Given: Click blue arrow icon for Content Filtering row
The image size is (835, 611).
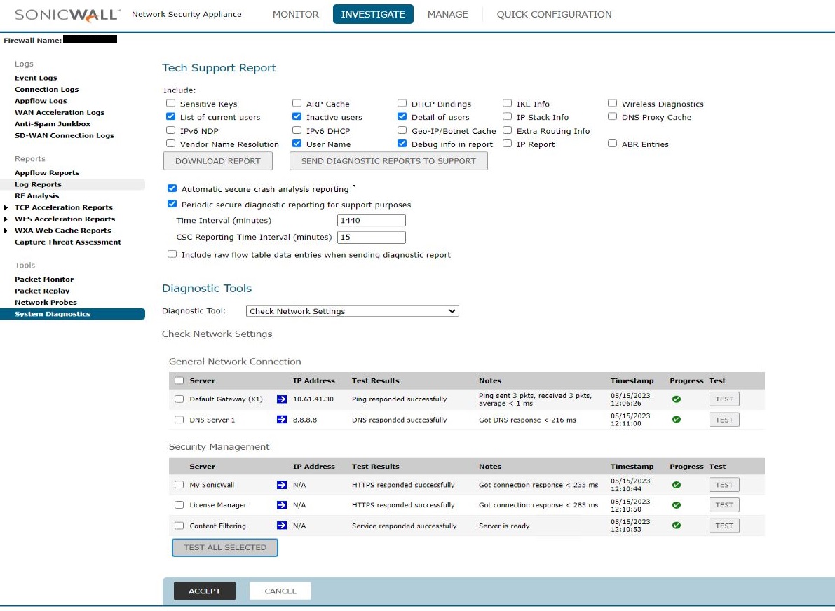Looking at the screenshot, I should (x=282, y=526).
